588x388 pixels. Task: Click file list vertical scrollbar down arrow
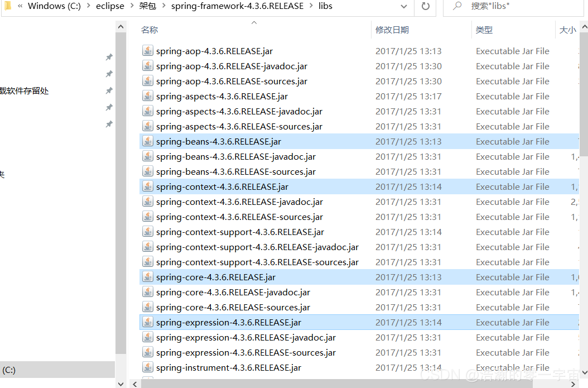click(584, 372)
